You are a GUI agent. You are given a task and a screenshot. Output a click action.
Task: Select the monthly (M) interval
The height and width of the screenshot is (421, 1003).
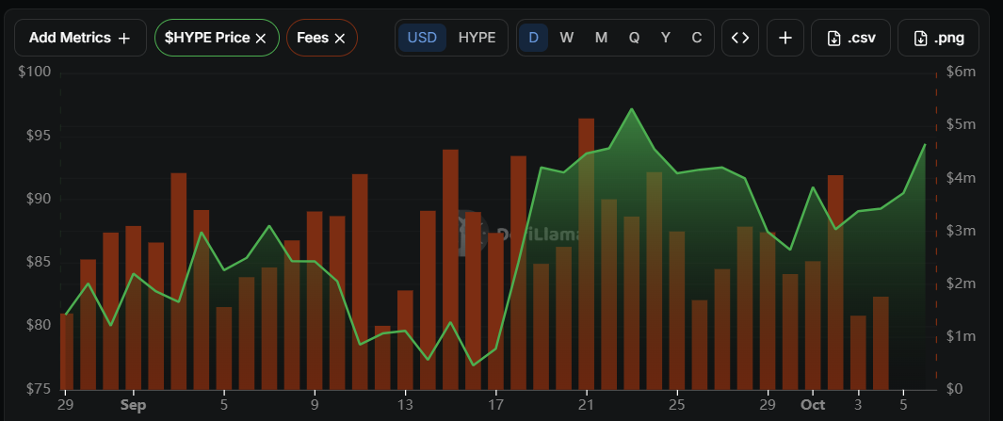[601, 38]
